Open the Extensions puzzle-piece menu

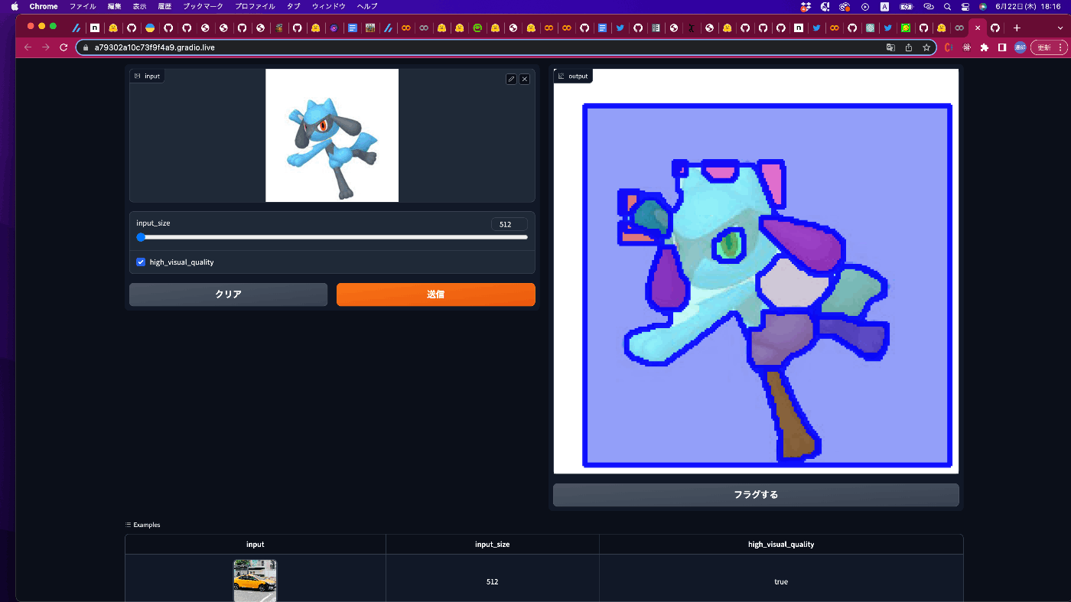coord(985,47)
